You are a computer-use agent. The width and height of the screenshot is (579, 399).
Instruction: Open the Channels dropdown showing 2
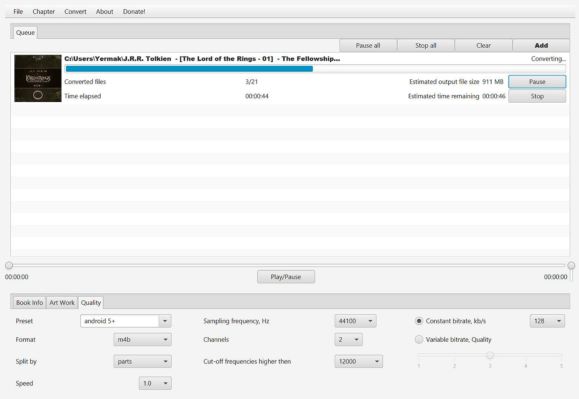pos(348,340)
